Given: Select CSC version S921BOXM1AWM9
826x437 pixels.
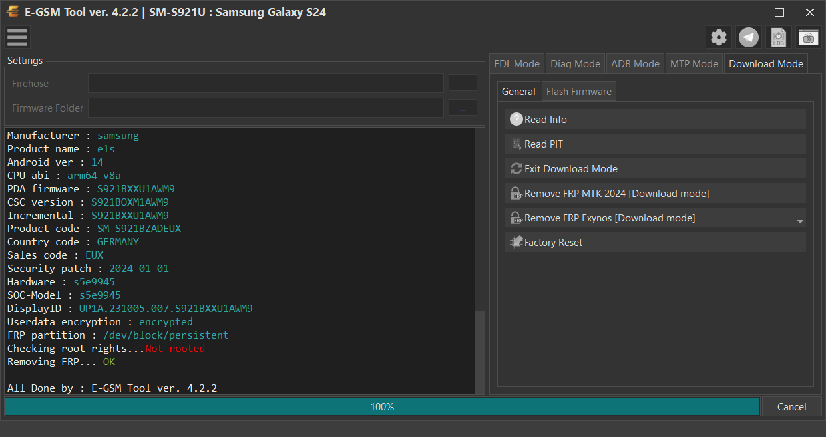Looking at the screenshot, I should (x=130, y=202).
